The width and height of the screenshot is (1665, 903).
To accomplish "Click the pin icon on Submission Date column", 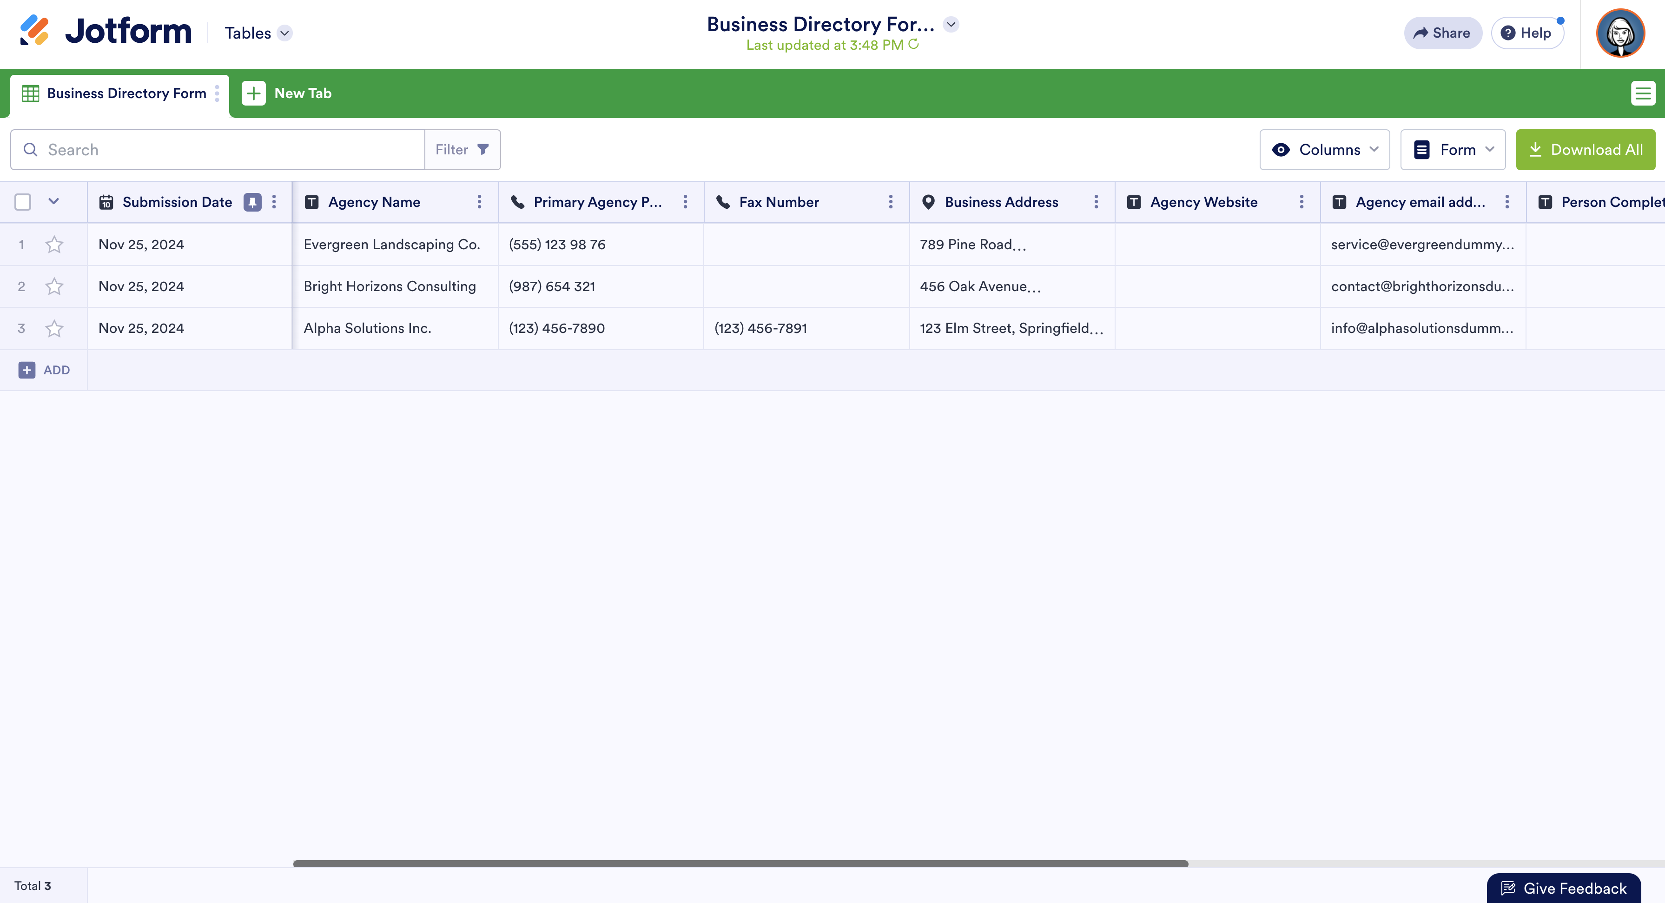I will (252, 202).
